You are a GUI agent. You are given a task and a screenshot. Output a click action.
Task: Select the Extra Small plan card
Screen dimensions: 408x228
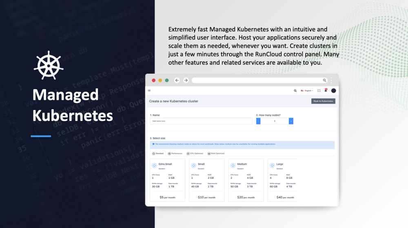(167, 180)
